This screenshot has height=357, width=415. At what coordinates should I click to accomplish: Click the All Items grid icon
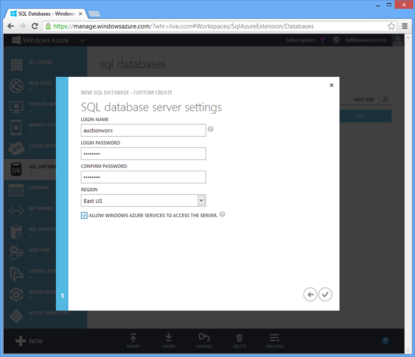point(16,65)
